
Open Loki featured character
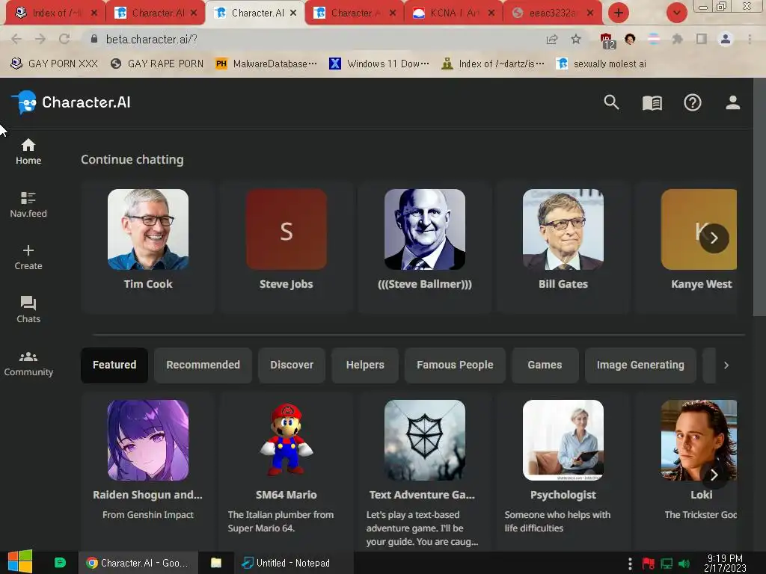click(687, 471)
